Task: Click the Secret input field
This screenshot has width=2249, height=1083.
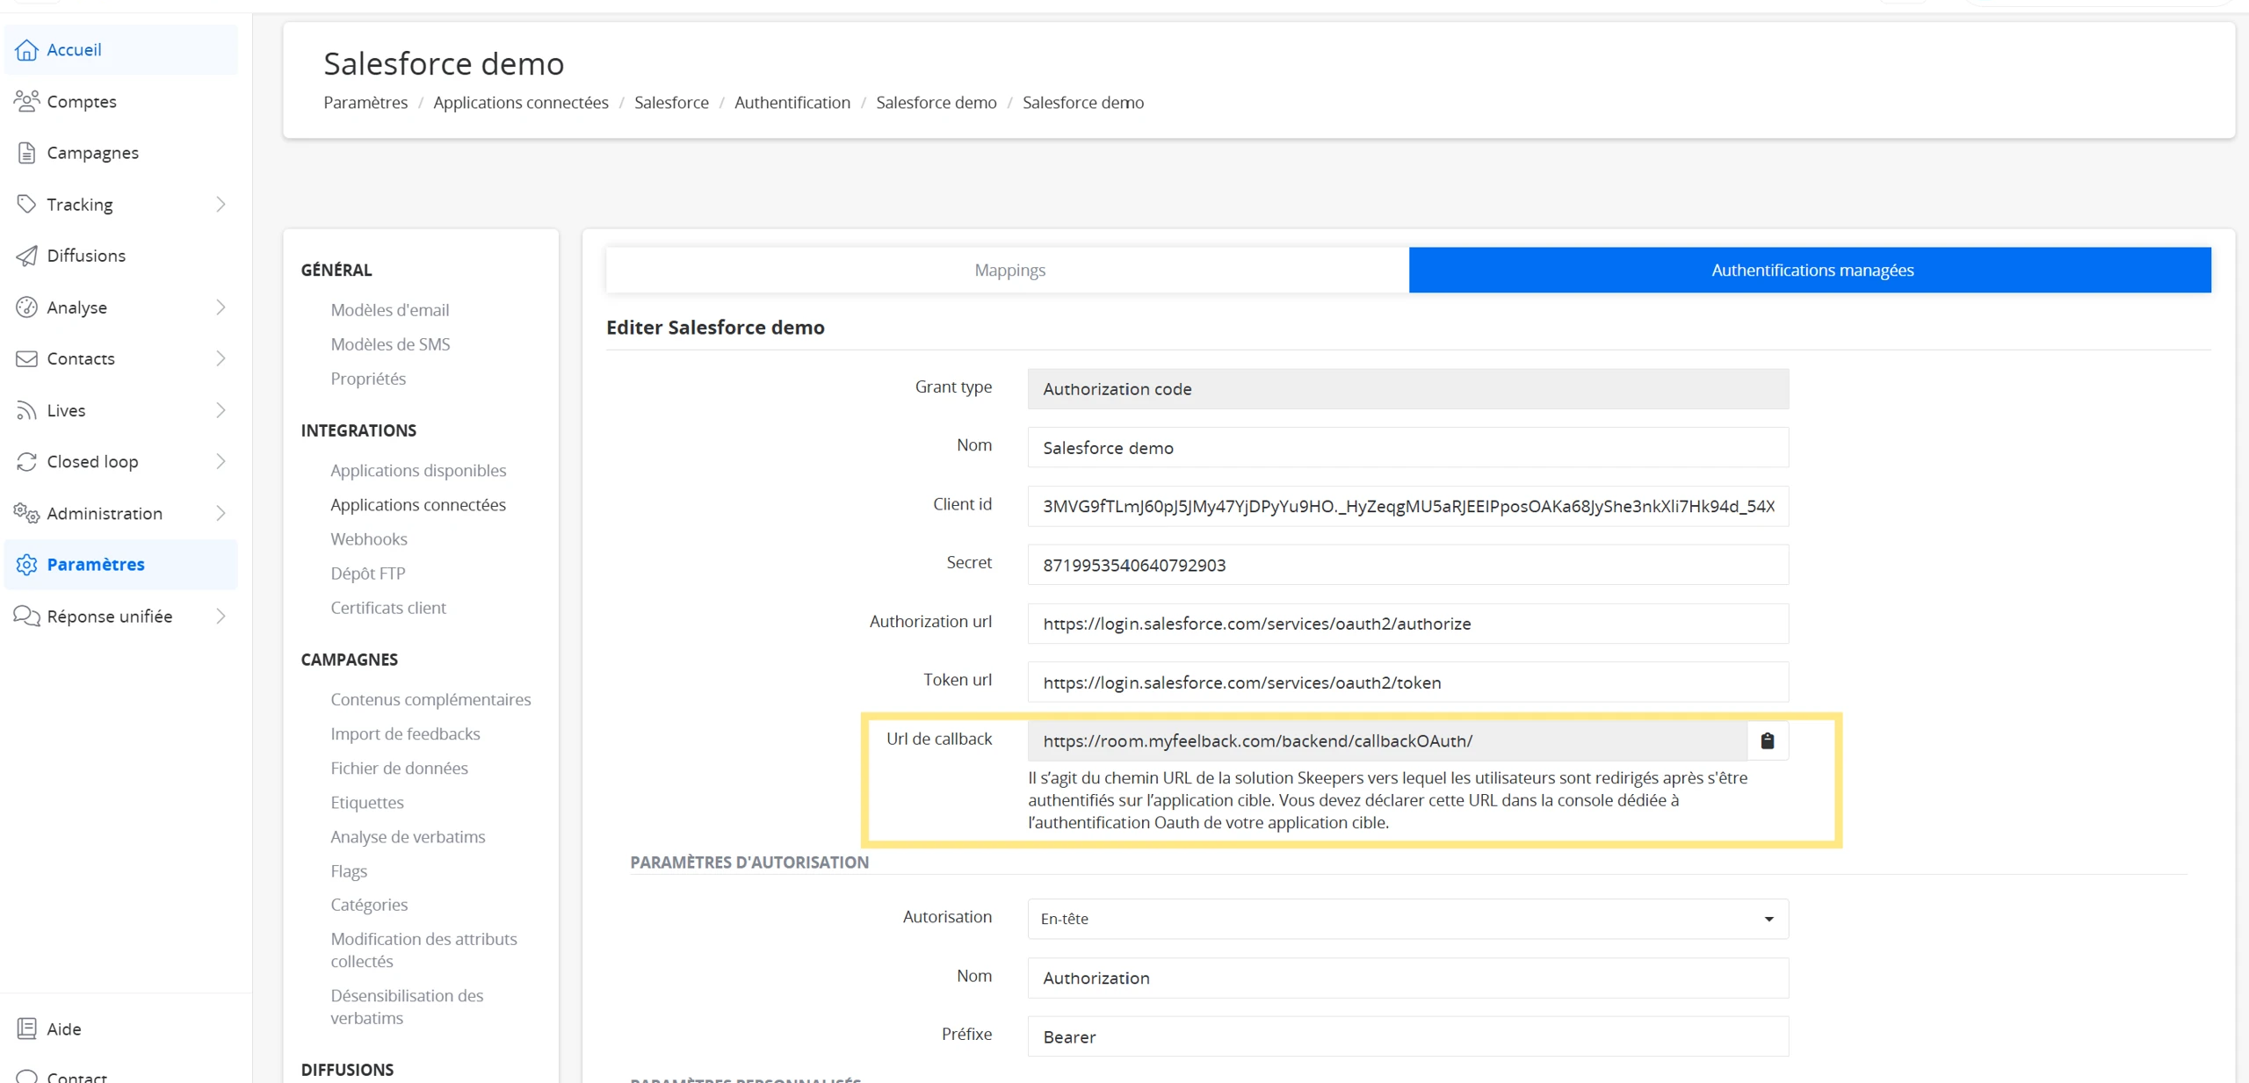Action: (1408, 565)
